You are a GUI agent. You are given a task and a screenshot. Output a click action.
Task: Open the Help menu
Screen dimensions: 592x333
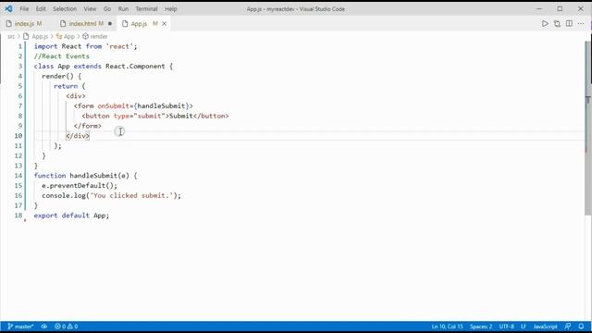(x=170, y=8)
